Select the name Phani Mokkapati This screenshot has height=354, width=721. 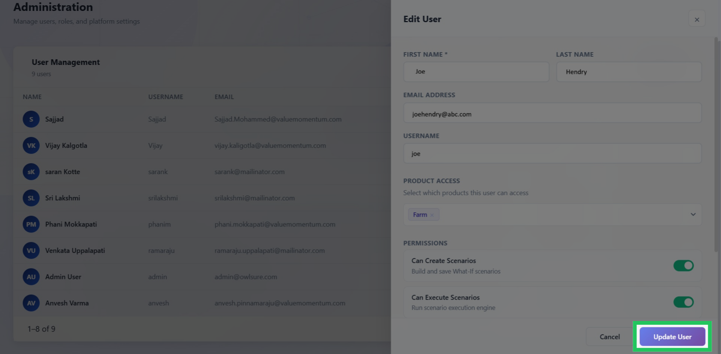pos(71,224)
